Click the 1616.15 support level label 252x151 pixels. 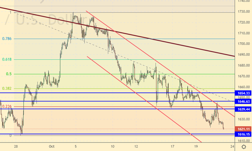coord(243,134)
